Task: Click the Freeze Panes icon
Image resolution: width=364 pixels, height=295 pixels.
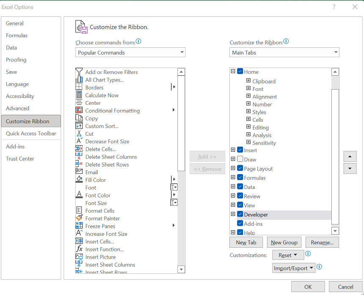Action: (x=79, y=226)
